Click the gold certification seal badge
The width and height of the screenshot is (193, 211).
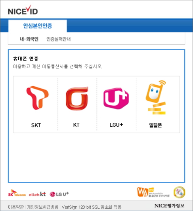(x=179, y=192)
